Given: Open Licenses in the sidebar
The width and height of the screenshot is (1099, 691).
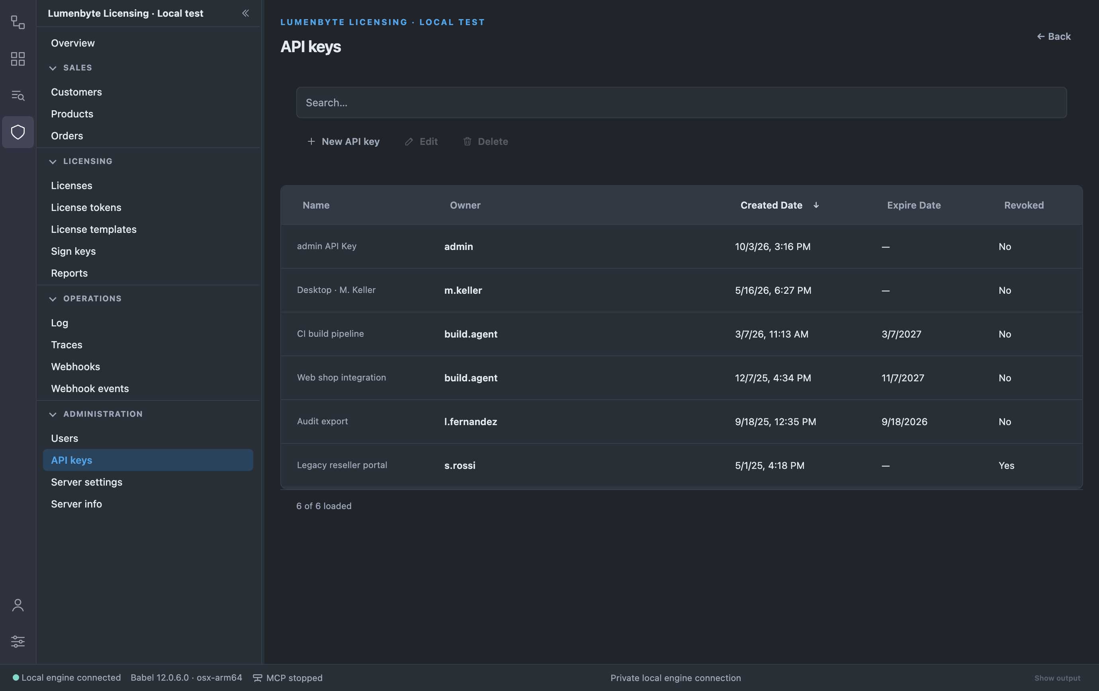Looking at the screenshot, I should pyautogui.click(x=148, y=185).
